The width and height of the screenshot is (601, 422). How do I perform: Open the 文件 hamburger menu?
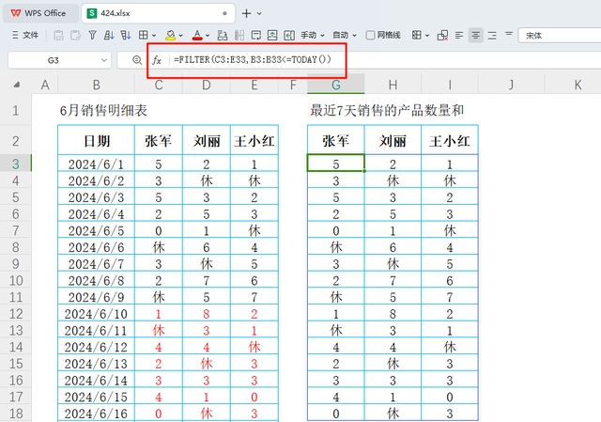(25, 36)
